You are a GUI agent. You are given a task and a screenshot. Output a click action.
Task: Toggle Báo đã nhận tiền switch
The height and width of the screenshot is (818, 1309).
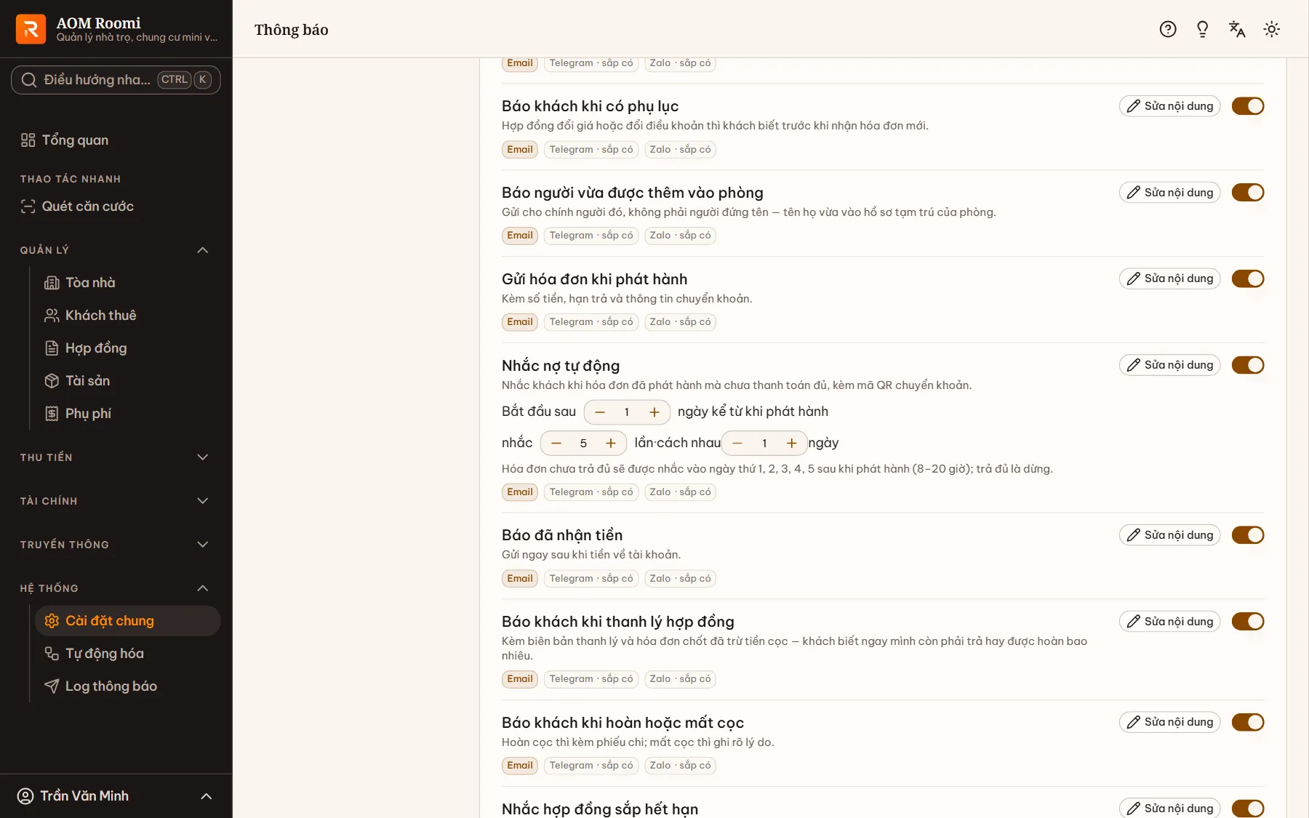1248,535
